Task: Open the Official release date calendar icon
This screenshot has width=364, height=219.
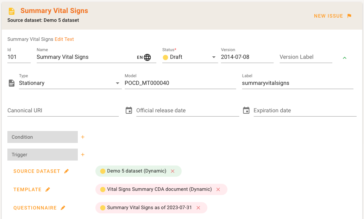Action: [x=129, y=111]
